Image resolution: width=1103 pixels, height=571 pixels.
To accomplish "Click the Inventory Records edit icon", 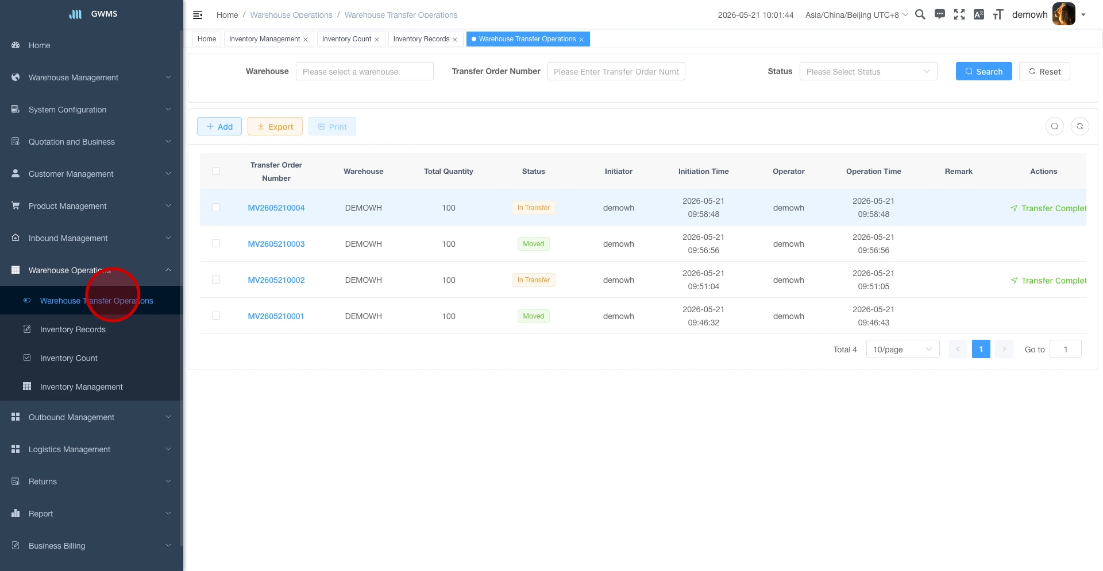I will (27, 329).
